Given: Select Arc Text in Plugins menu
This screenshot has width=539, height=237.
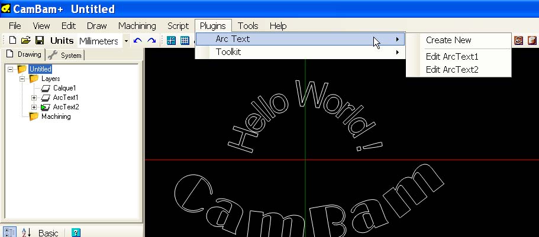Looking at the screenshot, I should [300, 39].
